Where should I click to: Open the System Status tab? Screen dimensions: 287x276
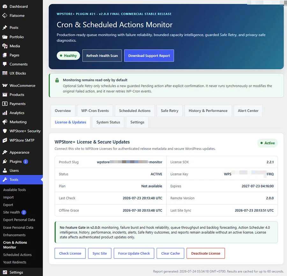pyautogui.click(x=108, y=122)
